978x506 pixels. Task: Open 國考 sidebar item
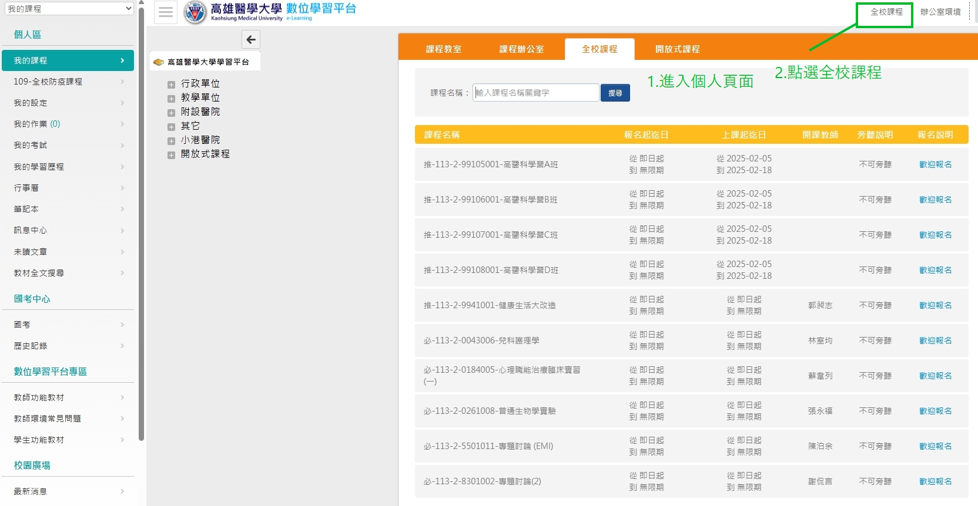click(x=68, y=325)
